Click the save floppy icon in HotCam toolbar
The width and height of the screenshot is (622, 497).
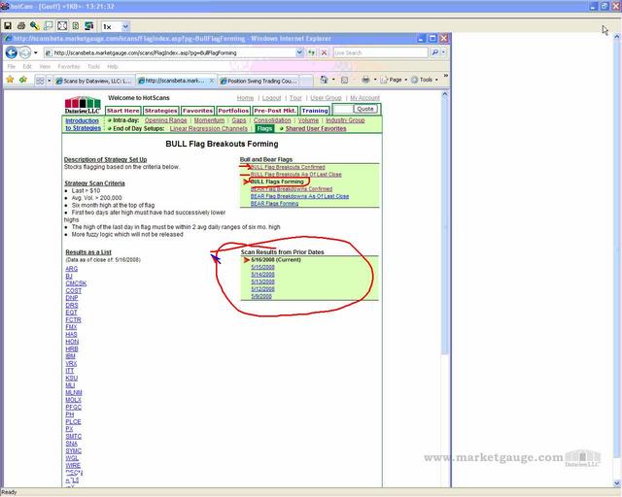(x=8, y=26)
